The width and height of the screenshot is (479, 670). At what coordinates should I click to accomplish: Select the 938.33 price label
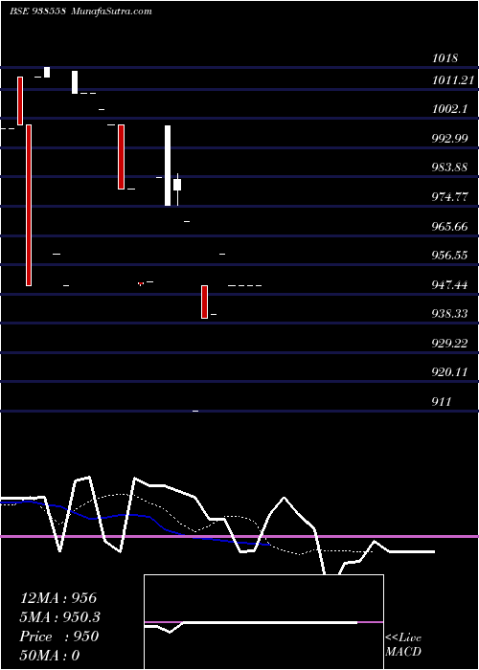tap(449, 314)
